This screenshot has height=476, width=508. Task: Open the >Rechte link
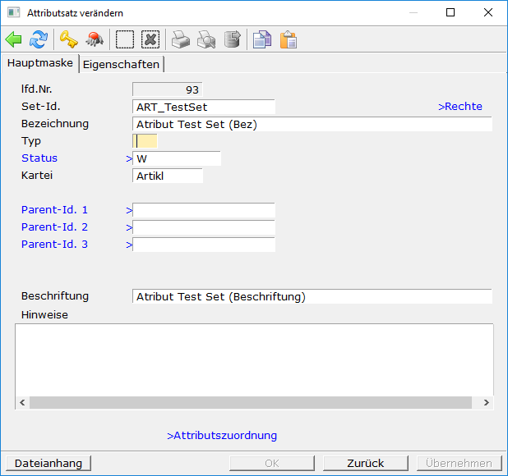[x=460, y=107]
